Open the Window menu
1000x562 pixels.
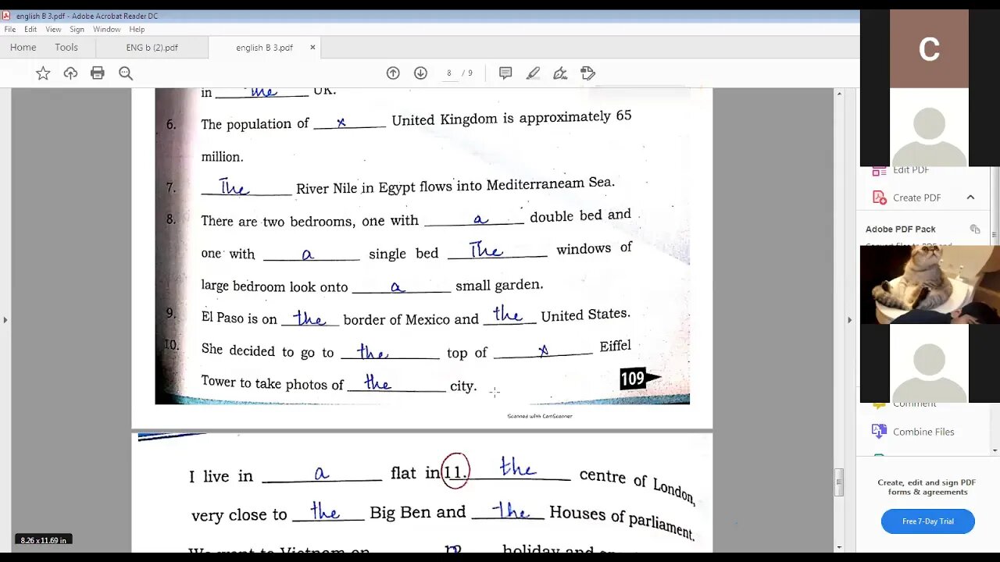(107, 30)
